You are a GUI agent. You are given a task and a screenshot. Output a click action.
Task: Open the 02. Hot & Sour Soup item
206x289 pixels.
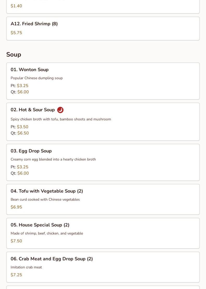[33, 110]
